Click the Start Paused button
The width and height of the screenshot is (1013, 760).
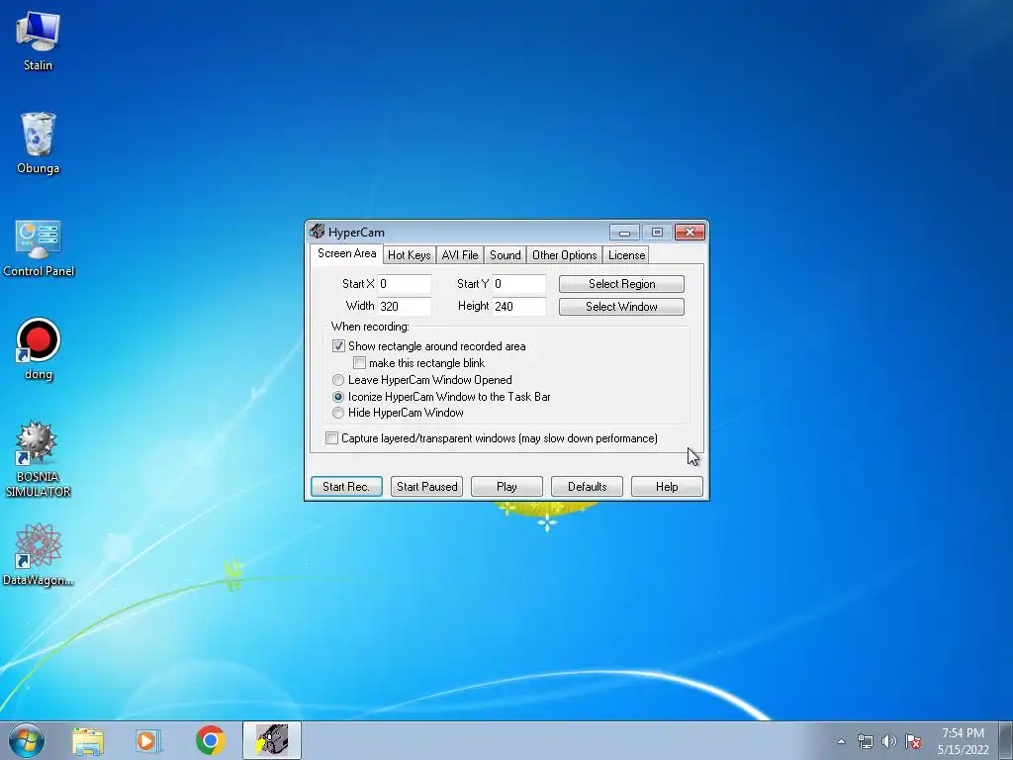(x=427, y=487)
